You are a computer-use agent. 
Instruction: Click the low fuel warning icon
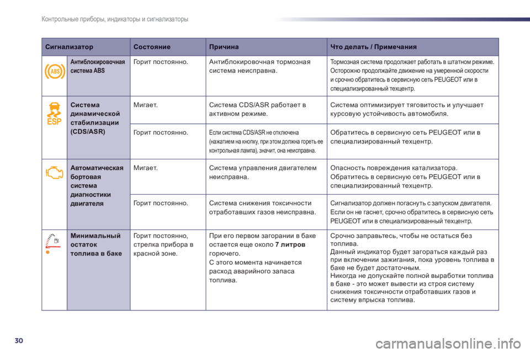click(54, 243)
